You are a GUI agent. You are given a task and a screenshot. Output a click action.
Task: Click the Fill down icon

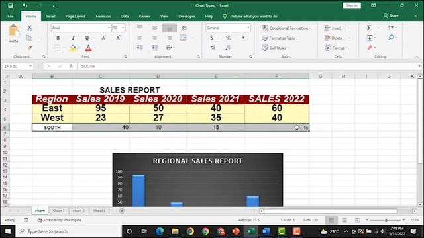click(370, 38)
